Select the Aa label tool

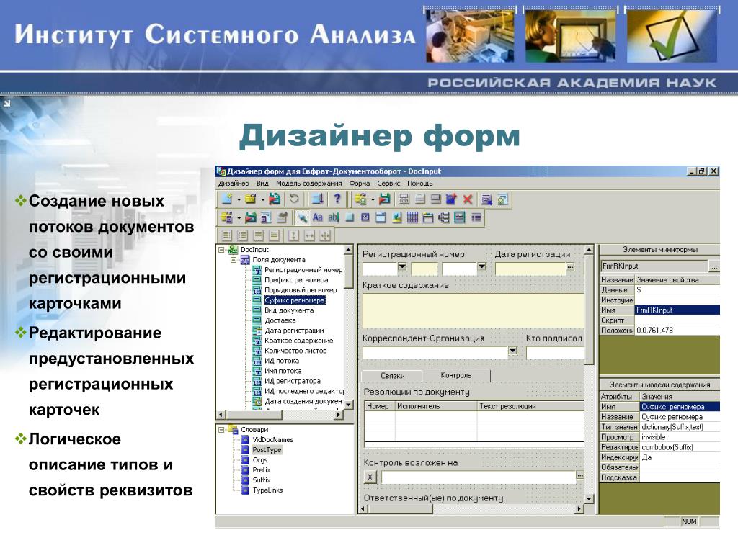[x=318, y=217]
